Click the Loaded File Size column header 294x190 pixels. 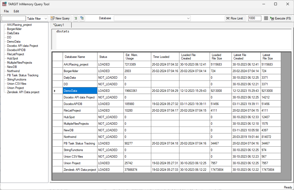point(221,57)
